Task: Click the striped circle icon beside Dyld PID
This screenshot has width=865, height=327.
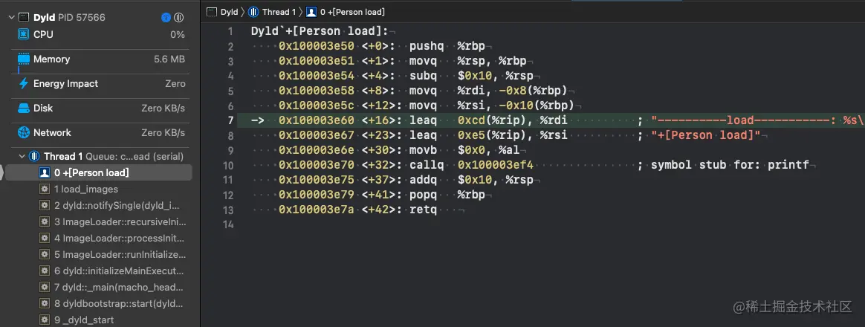Action: point(179,18)
